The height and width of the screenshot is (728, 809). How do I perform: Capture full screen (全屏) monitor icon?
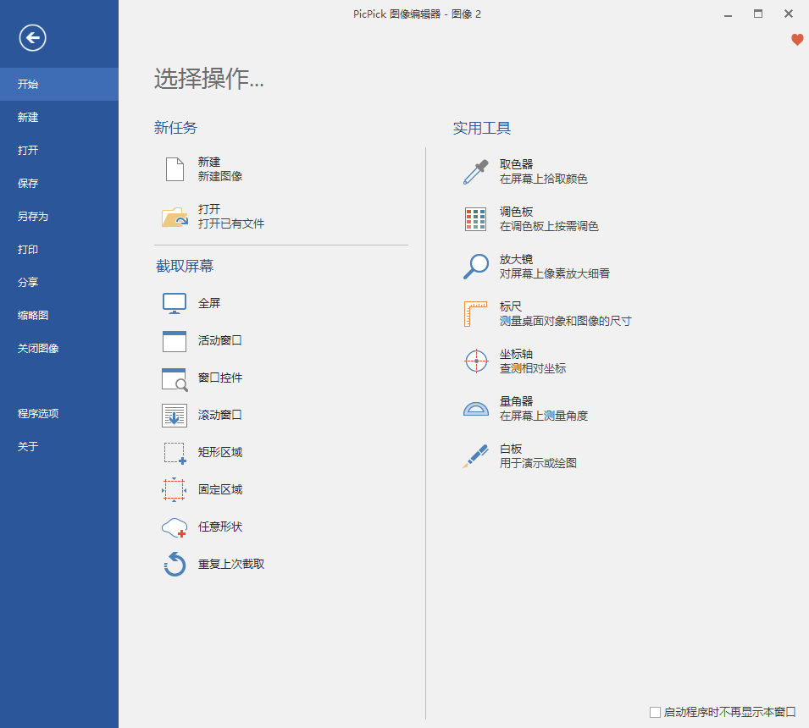175,303
